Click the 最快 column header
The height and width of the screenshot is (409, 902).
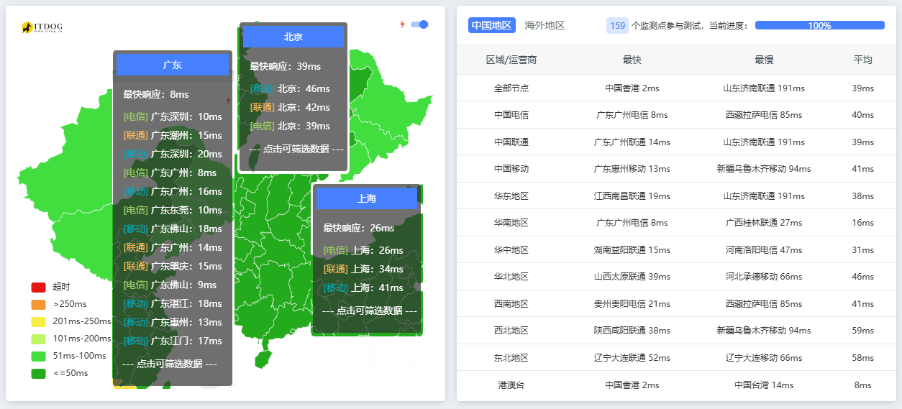pyautogui.click(x=632, y=60)
